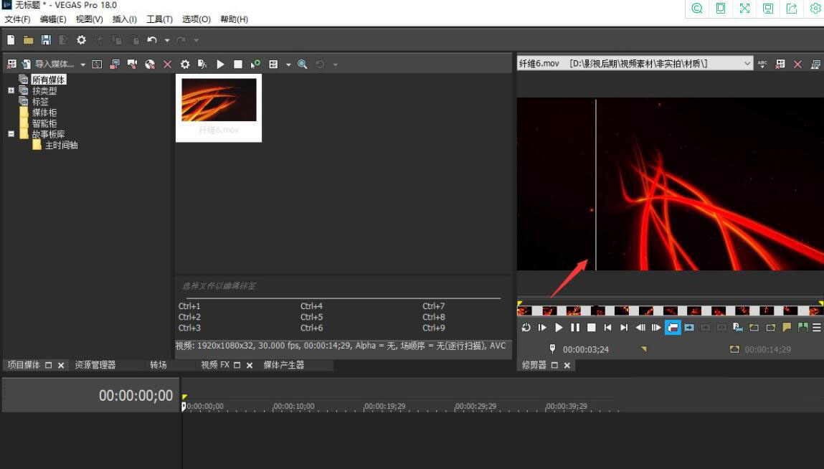Step forward one frame in the trimmer
This screenshot has height=469, width=824.
click(x=655, y=327)
